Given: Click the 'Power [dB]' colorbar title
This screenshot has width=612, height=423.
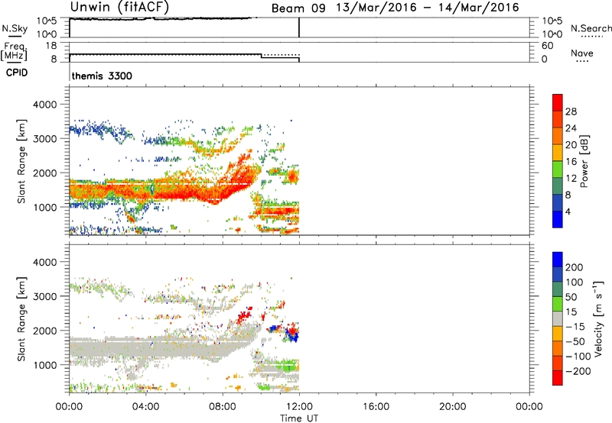Looking at the screenshot, I should point(584,161).
